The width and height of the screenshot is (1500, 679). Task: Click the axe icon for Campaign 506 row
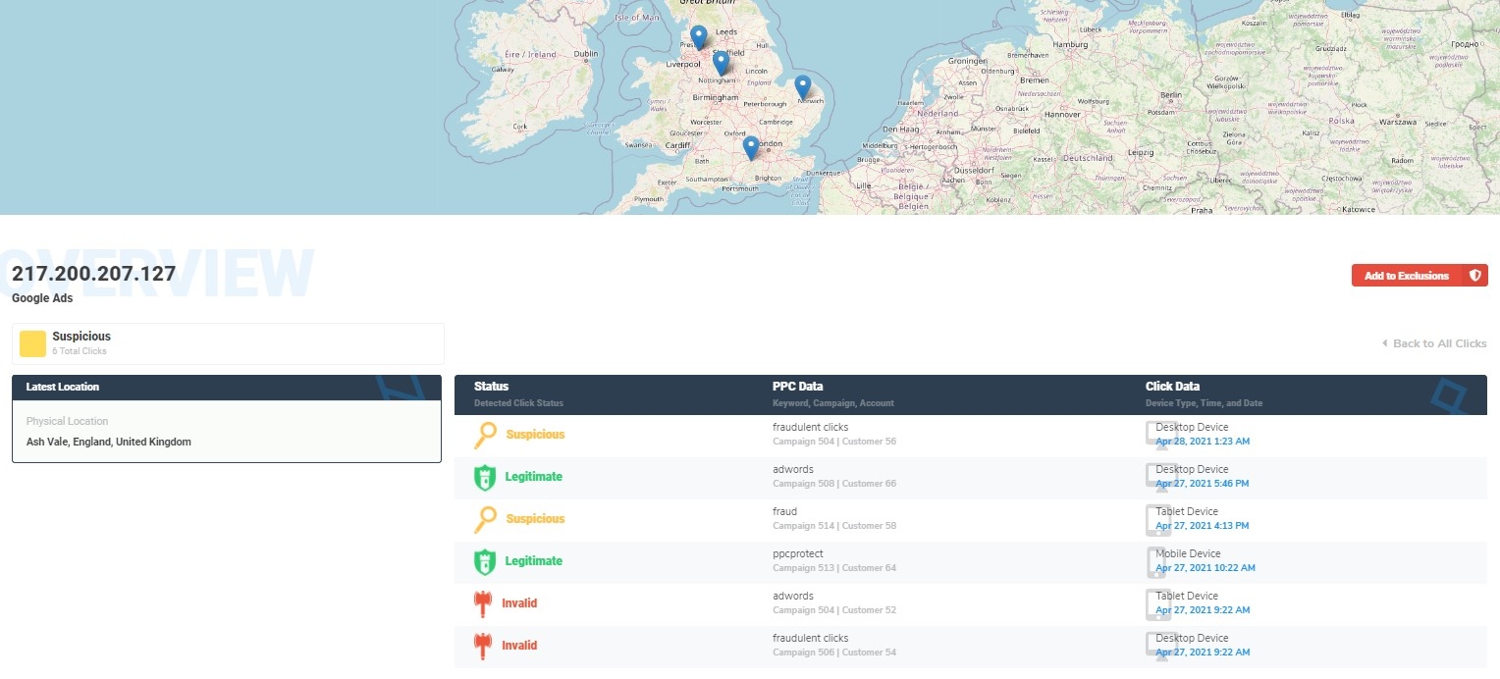coord(482,646)
